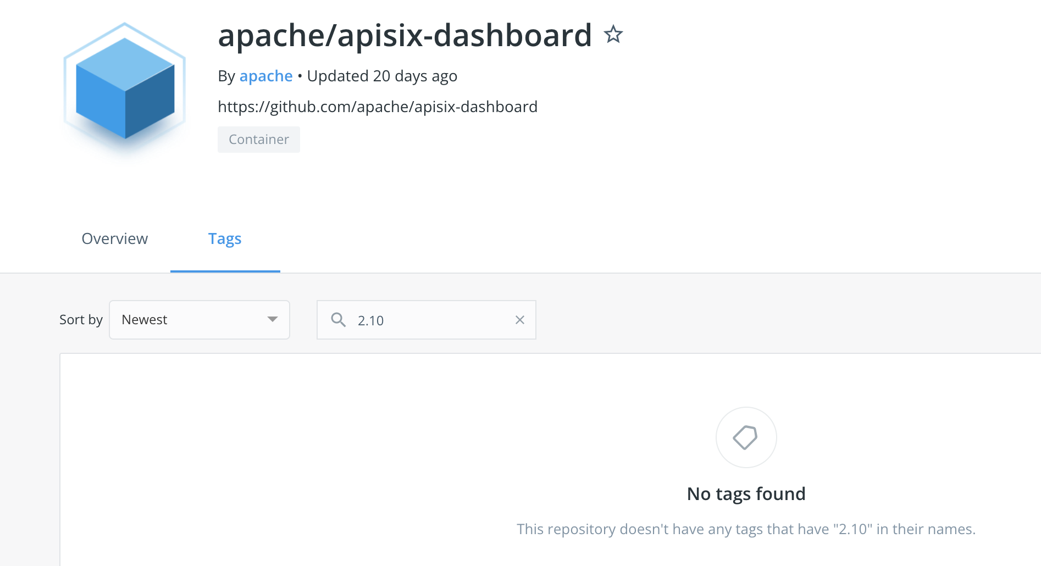Click the By text before apache
This screenshot has width=1041, height=566.
point(226,76)
